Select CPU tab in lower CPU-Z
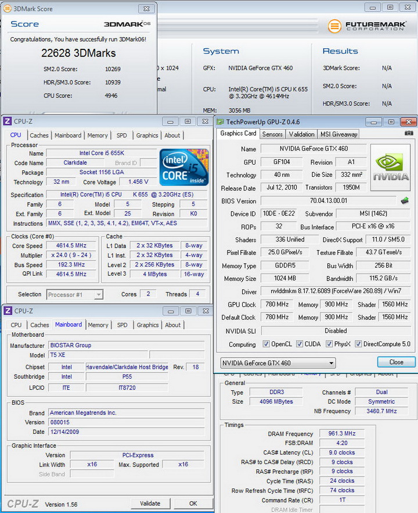418x513 pixels. pyautogui.click(x=16, y=325)
